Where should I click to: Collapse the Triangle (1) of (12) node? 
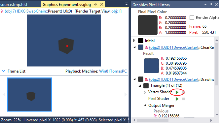pyautogui.click(x=140, y=86)
